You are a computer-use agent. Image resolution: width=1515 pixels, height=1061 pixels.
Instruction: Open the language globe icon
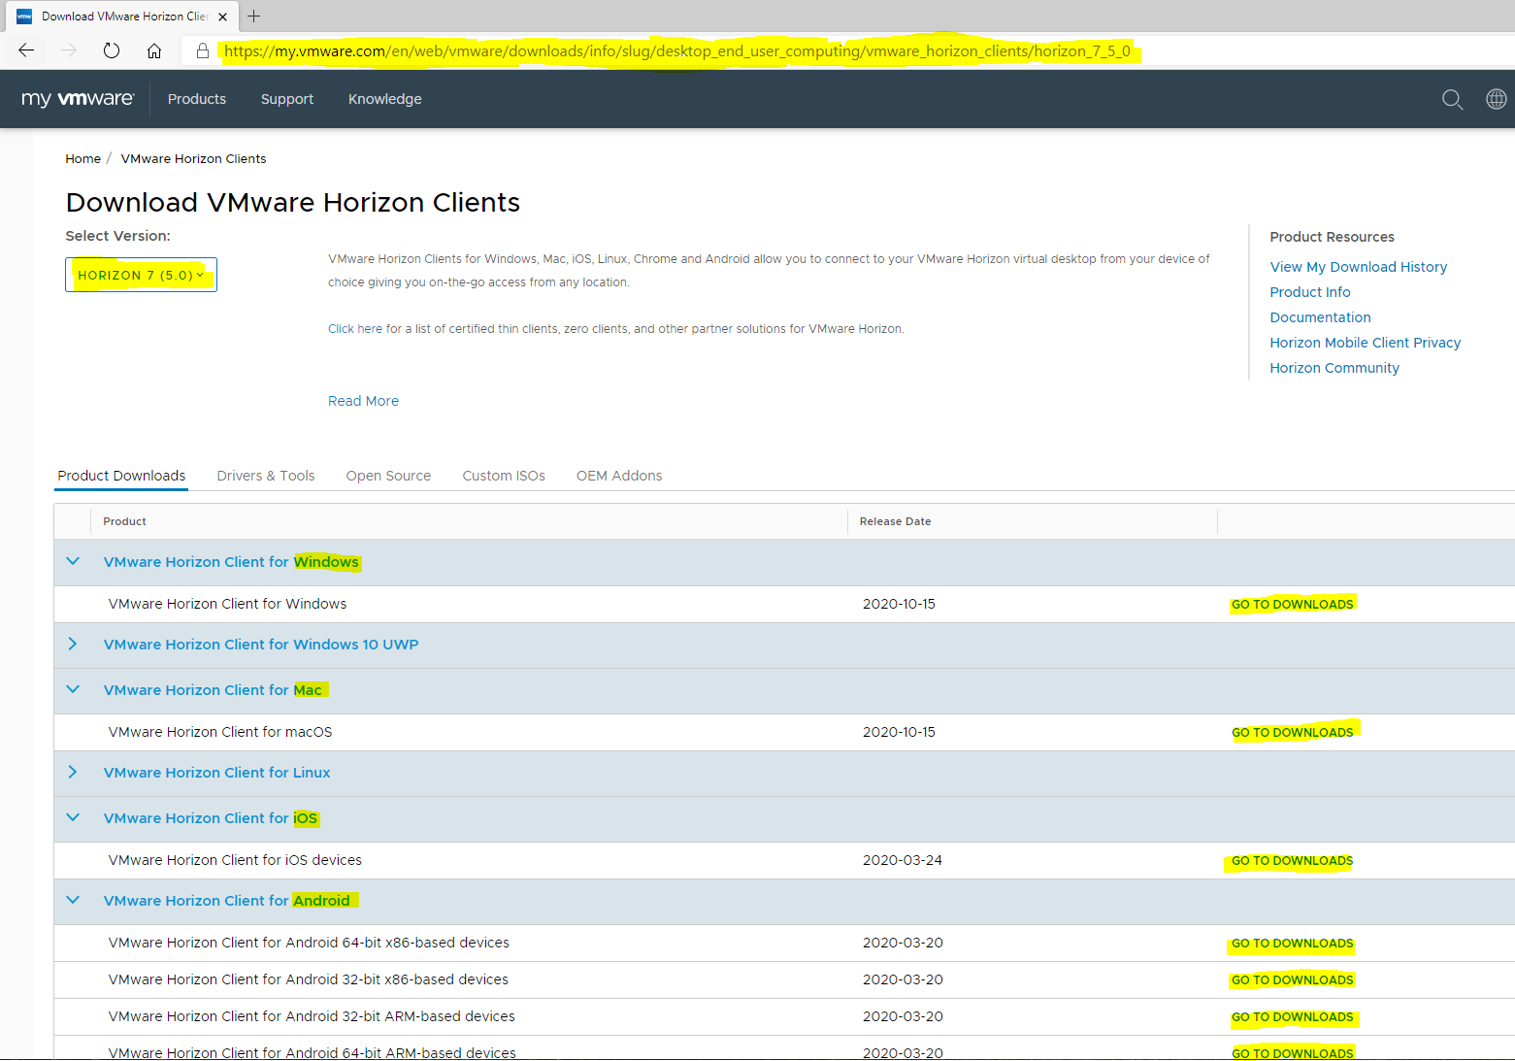point(1496,99)
